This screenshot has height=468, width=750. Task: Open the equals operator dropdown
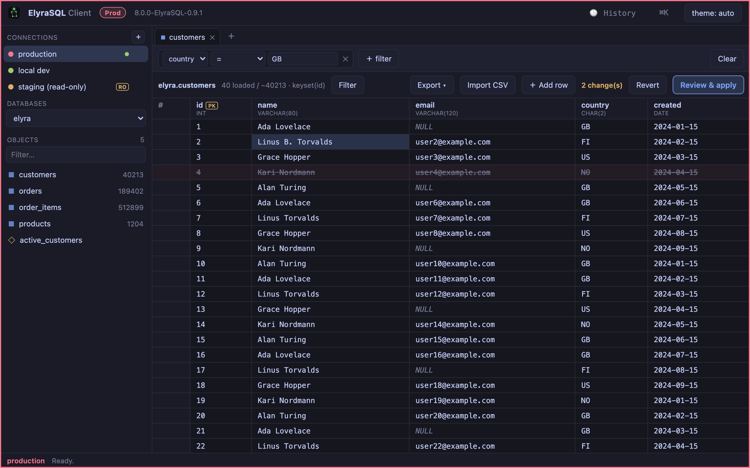tap(238, 59)
